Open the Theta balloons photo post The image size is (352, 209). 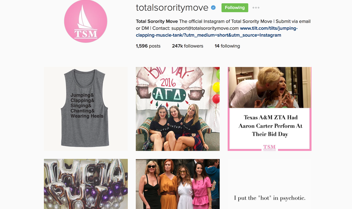(x=86, y=184)
